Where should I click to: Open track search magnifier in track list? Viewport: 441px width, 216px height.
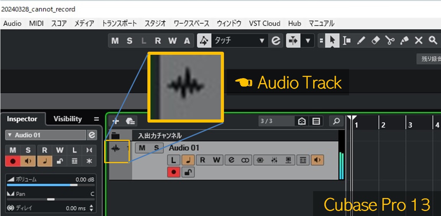tap(336, 121)
